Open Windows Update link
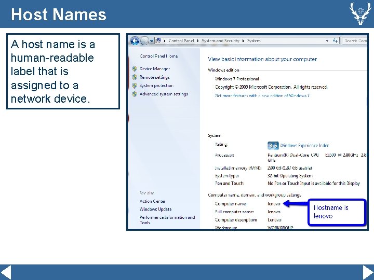This screenshot has height=280, width=374. tap(155, 209)
